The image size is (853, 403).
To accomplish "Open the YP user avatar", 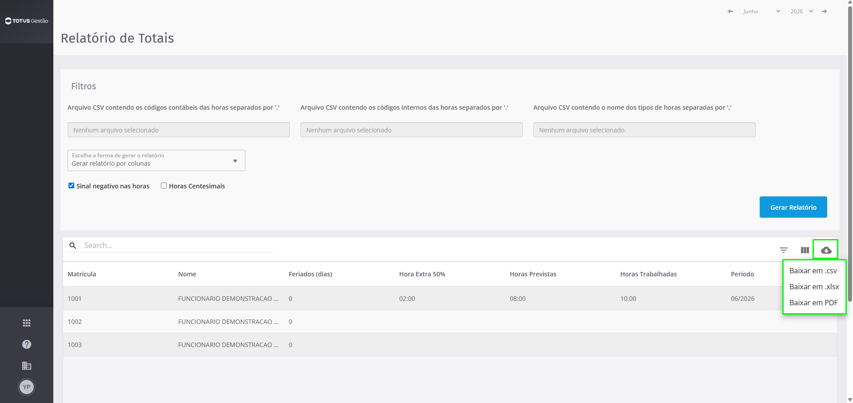I will tap(27, 387).
